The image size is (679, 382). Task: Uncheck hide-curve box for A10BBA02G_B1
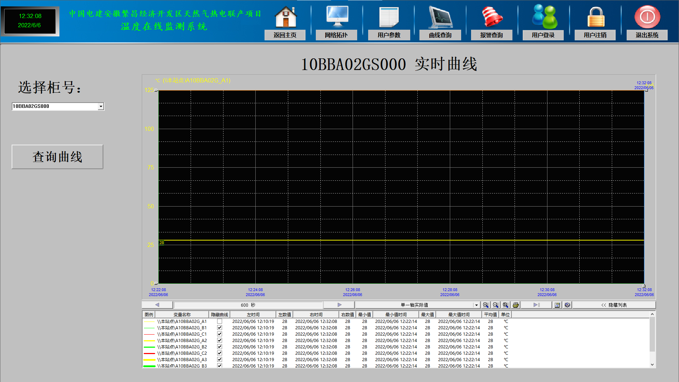(x=220, y=328)
